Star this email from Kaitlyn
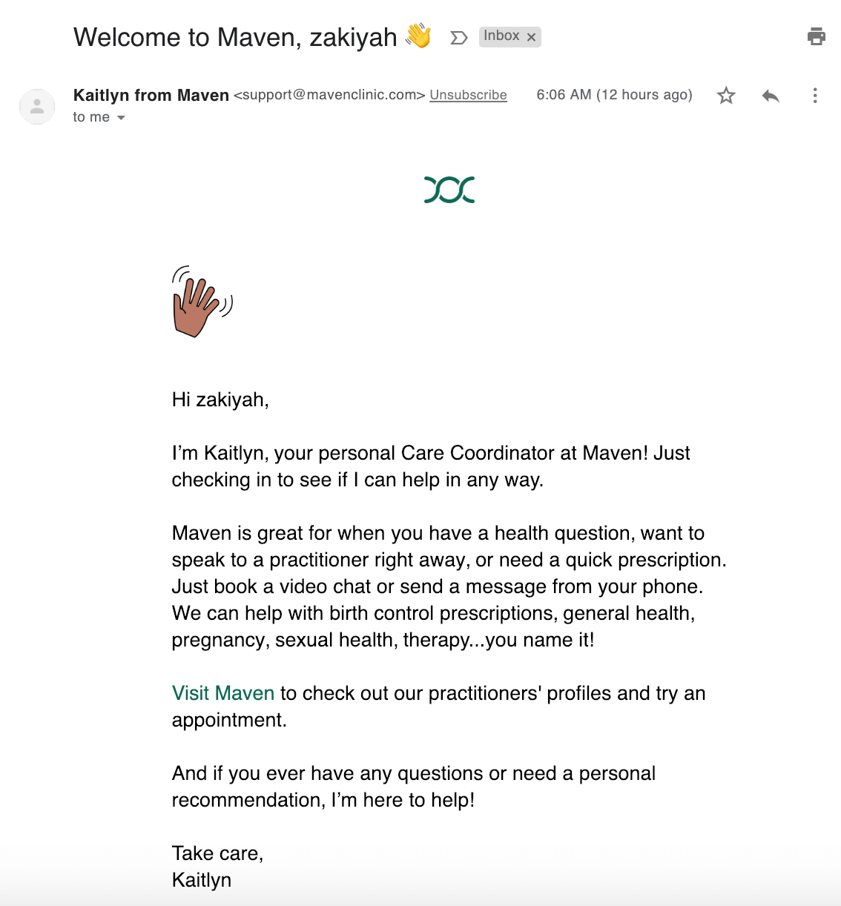Screen dimensions: 841x906 (726, 96)
